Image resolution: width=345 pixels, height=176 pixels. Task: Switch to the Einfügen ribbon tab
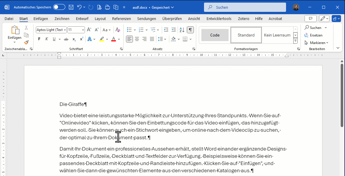tap(41, 19)
